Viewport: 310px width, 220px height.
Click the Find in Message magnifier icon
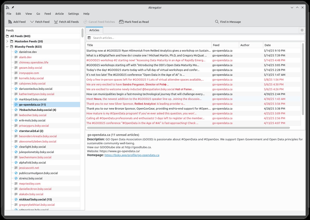(216, 22)
